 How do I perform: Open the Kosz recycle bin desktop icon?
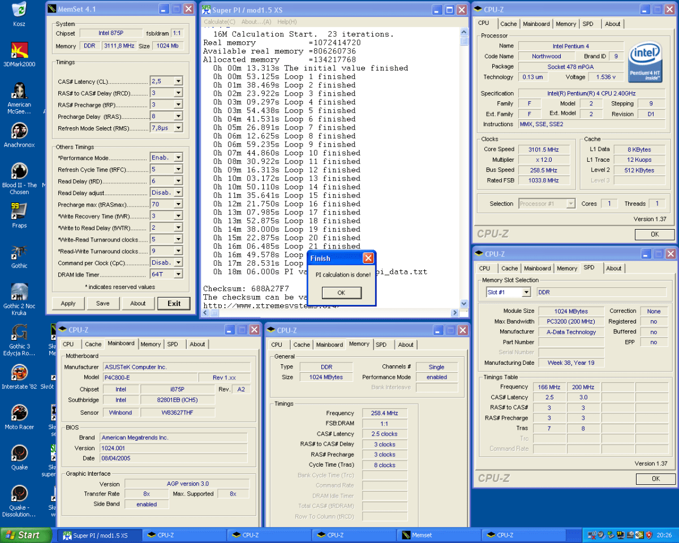point(19,14)
